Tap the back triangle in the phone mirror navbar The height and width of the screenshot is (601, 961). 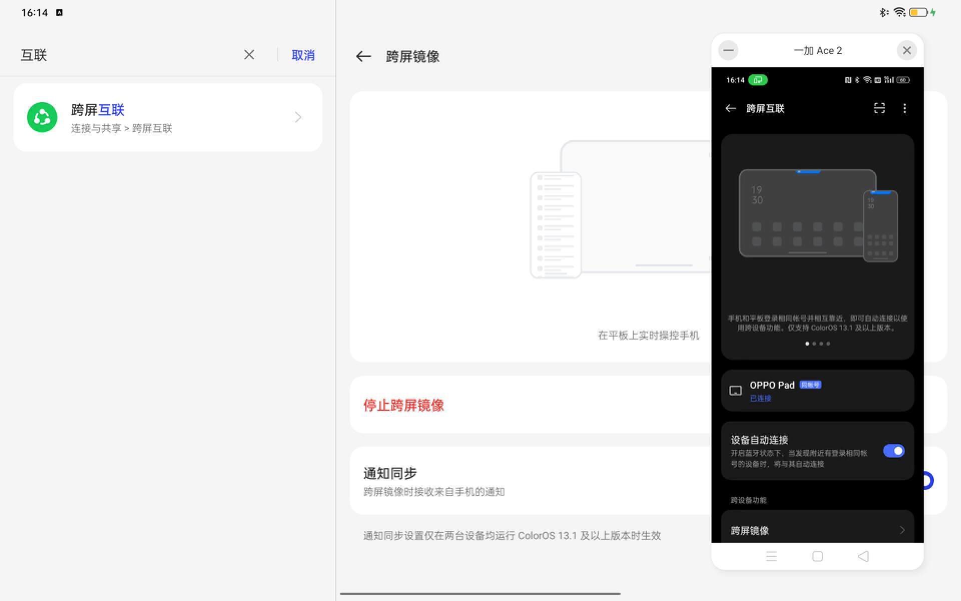click(x=863, y=556)
